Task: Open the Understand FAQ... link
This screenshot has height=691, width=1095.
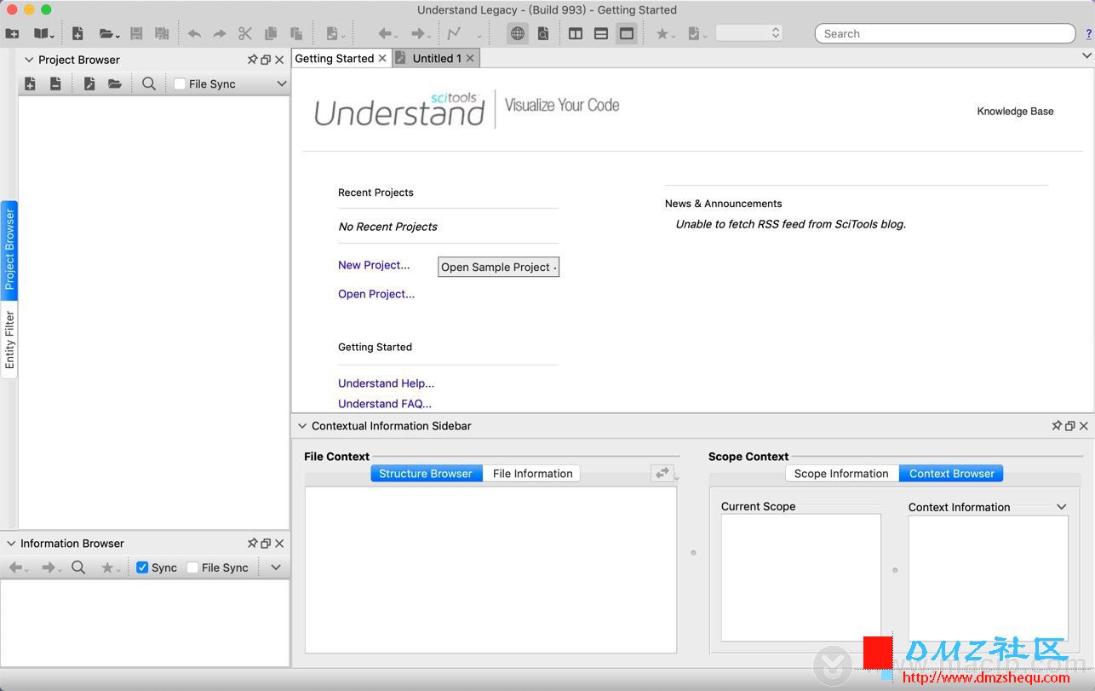Action: tap(385, 404)
